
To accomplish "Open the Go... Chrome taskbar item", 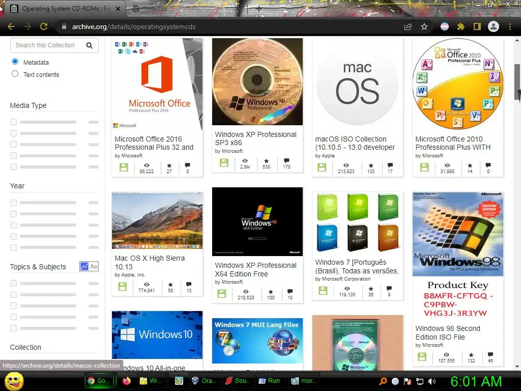I will pos(100,381).
